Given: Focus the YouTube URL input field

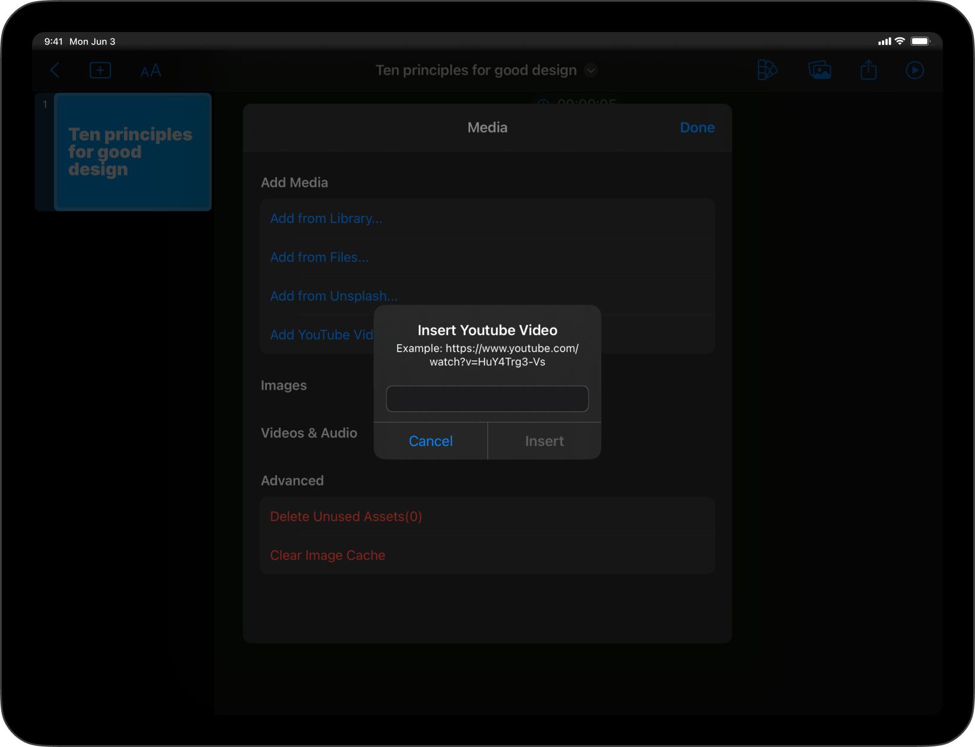Looking at the screenshot, I should point(487,399).
